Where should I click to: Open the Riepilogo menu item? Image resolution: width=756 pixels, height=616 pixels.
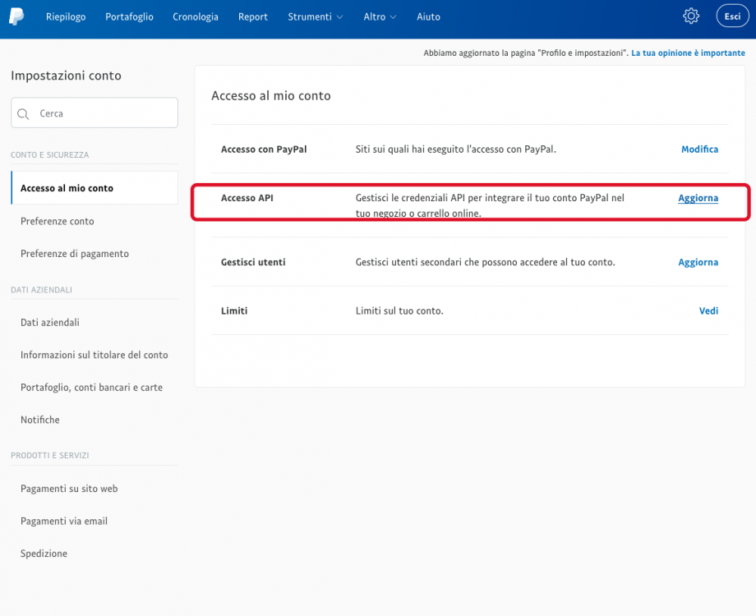pyautogui.click(x=66, y=16)
